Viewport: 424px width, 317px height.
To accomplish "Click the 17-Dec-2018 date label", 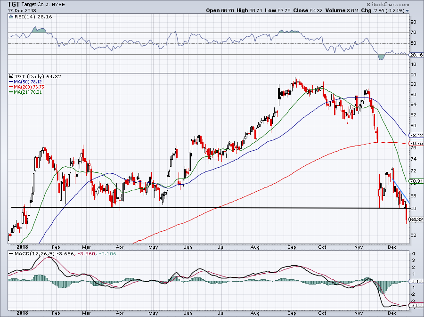I will click(21, 10).
